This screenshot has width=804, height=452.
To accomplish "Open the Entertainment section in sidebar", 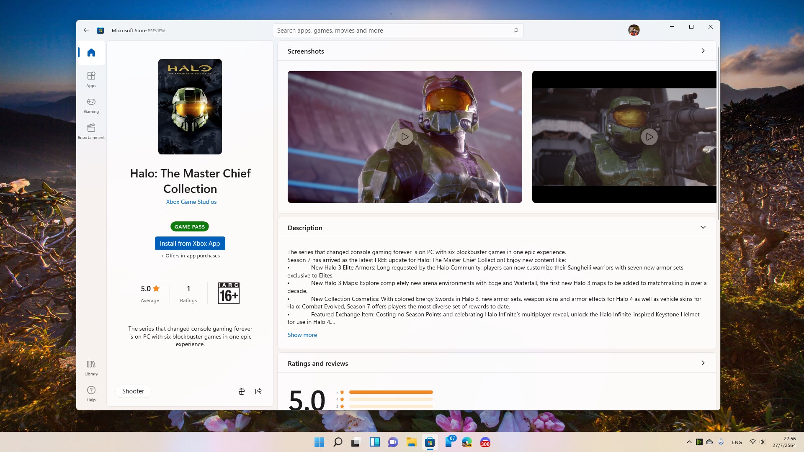I will (x=91, y=131).
